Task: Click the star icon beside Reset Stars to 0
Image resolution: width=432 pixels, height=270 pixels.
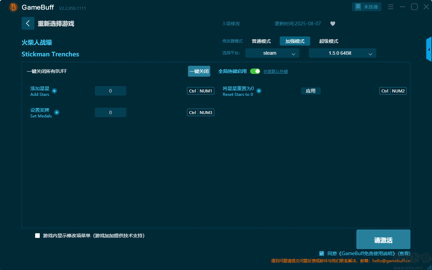Action: pyautogui.click(x=259, y=91)
